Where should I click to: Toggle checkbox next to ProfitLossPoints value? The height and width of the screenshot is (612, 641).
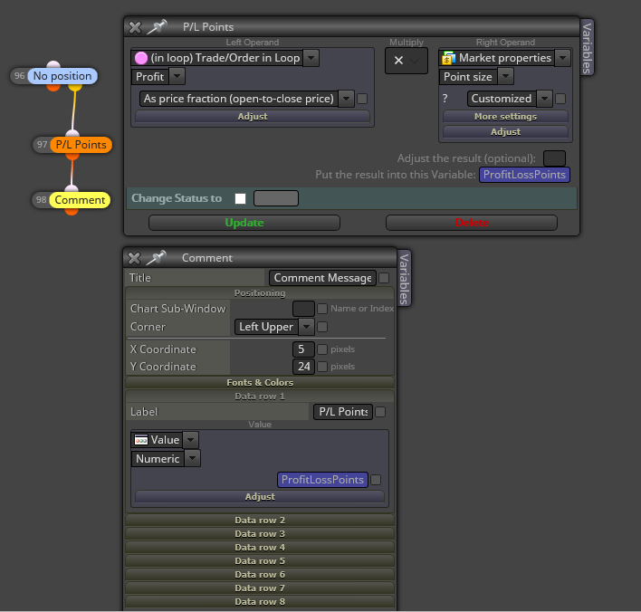pos(376,480)
